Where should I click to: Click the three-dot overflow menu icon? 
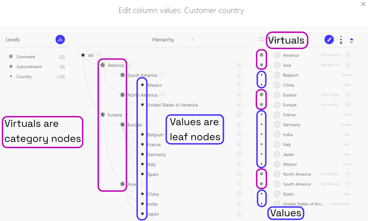[x=341, y=39]
